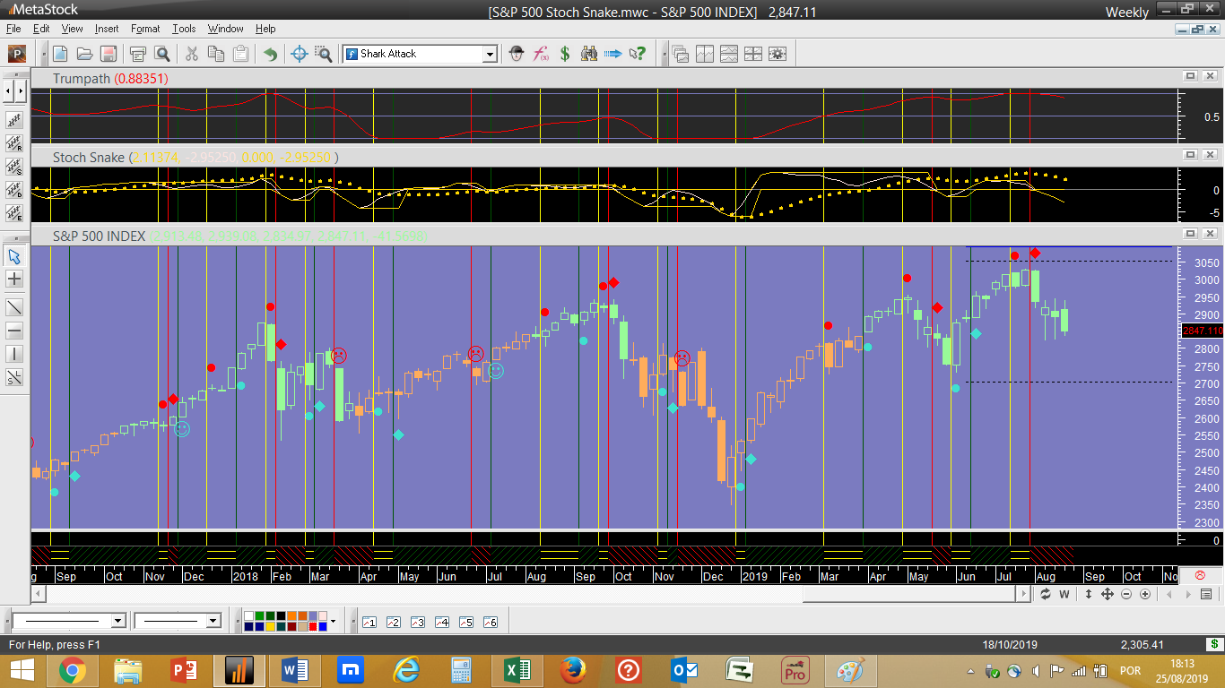Image resolution: width=1225 pixels, height=688 pixels.
Task: Toggle the weekly periodicity W button
Action: click(1064, 594)
